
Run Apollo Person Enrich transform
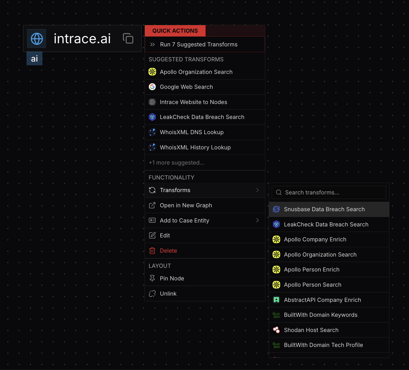click(x=329, y=270)
